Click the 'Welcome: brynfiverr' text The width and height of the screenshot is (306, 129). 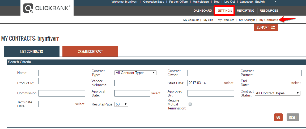125,2
